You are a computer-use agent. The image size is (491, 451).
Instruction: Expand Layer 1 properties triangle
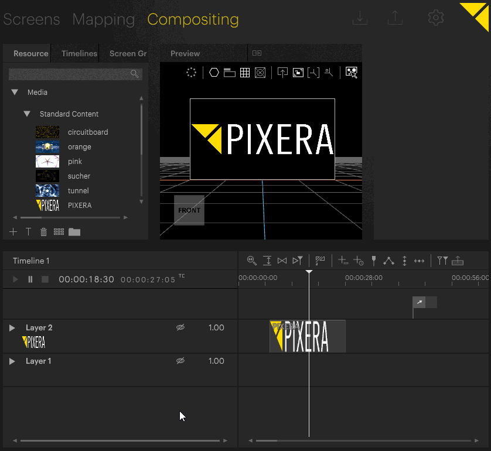12,361
